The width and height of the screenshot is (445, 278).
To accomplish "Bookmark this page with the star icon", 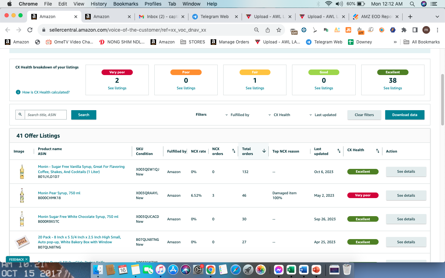I will point(278,30).
